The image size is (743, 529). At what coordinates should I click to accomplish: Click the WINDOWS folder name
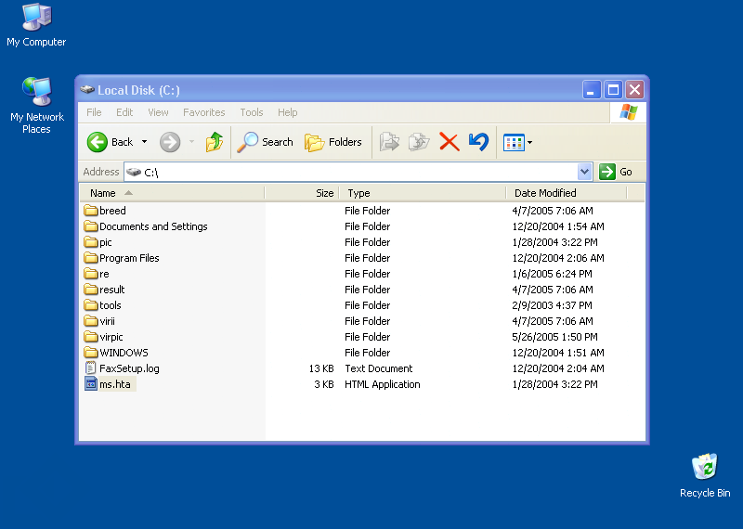(x=124, y=353)
